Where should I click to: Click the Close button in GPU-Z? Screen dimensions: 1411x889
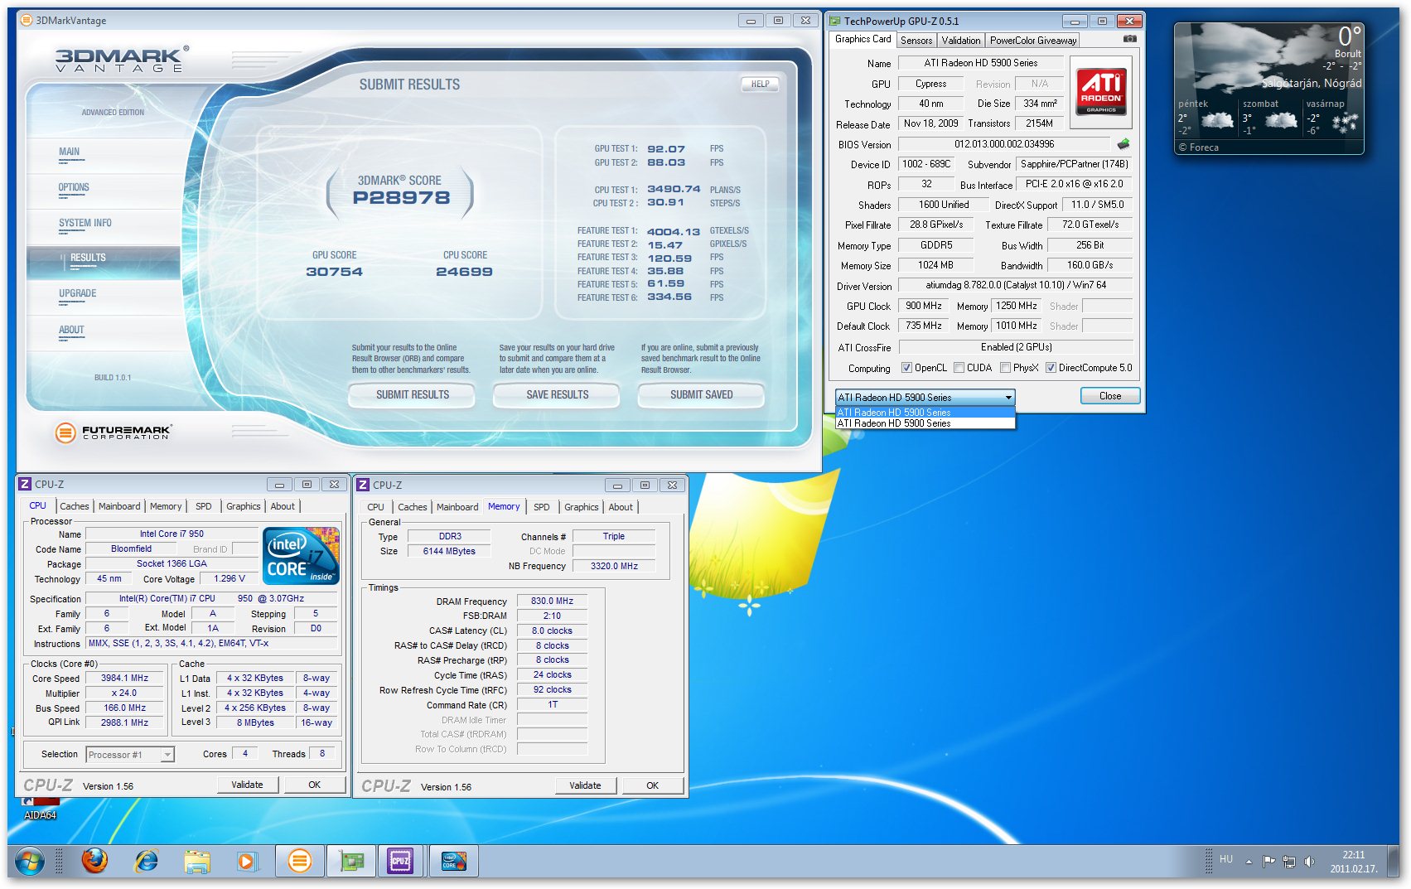pos(1110,396)
